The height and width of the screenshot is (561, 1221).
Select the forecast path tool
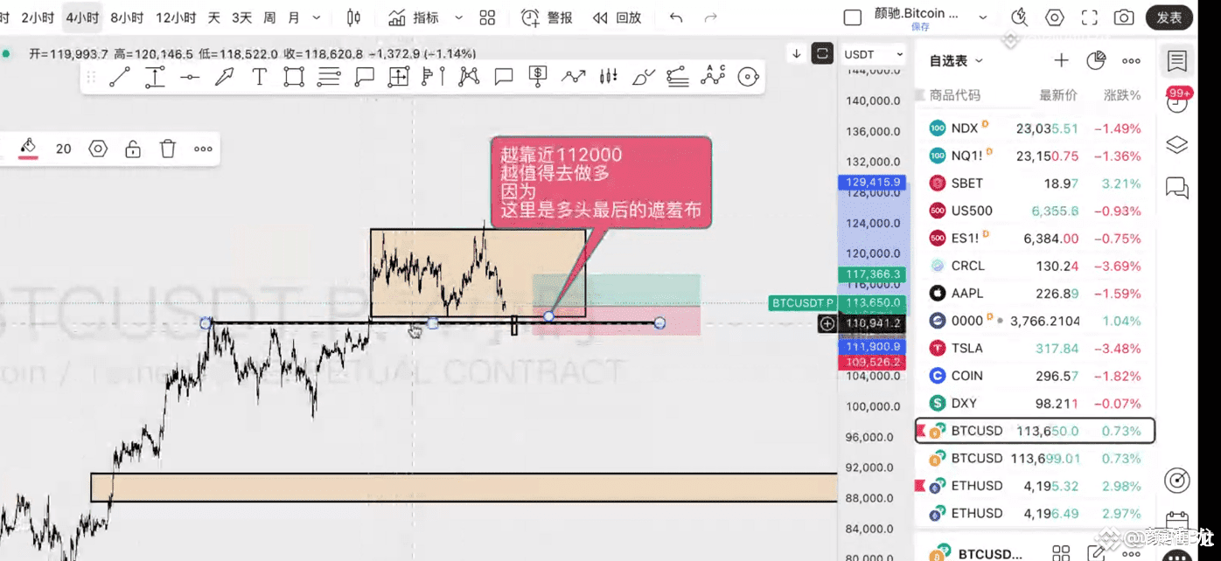point(573,77)
